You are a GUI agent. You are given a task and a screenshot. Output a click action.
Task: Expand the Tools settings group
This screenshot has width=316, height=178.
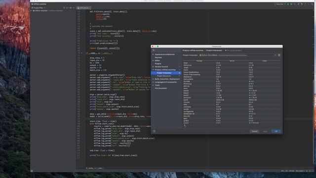point(153,85)
